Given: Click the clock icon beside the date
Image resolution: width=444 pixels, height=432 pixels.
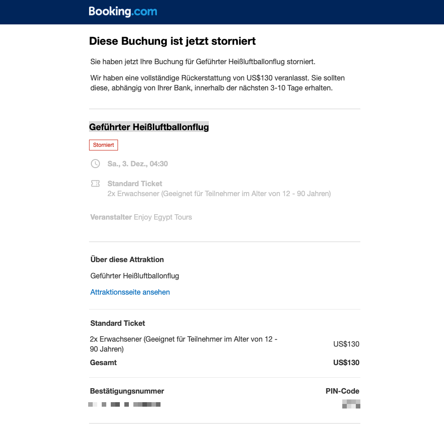Looking at the screenshot, I should [95, 164].
